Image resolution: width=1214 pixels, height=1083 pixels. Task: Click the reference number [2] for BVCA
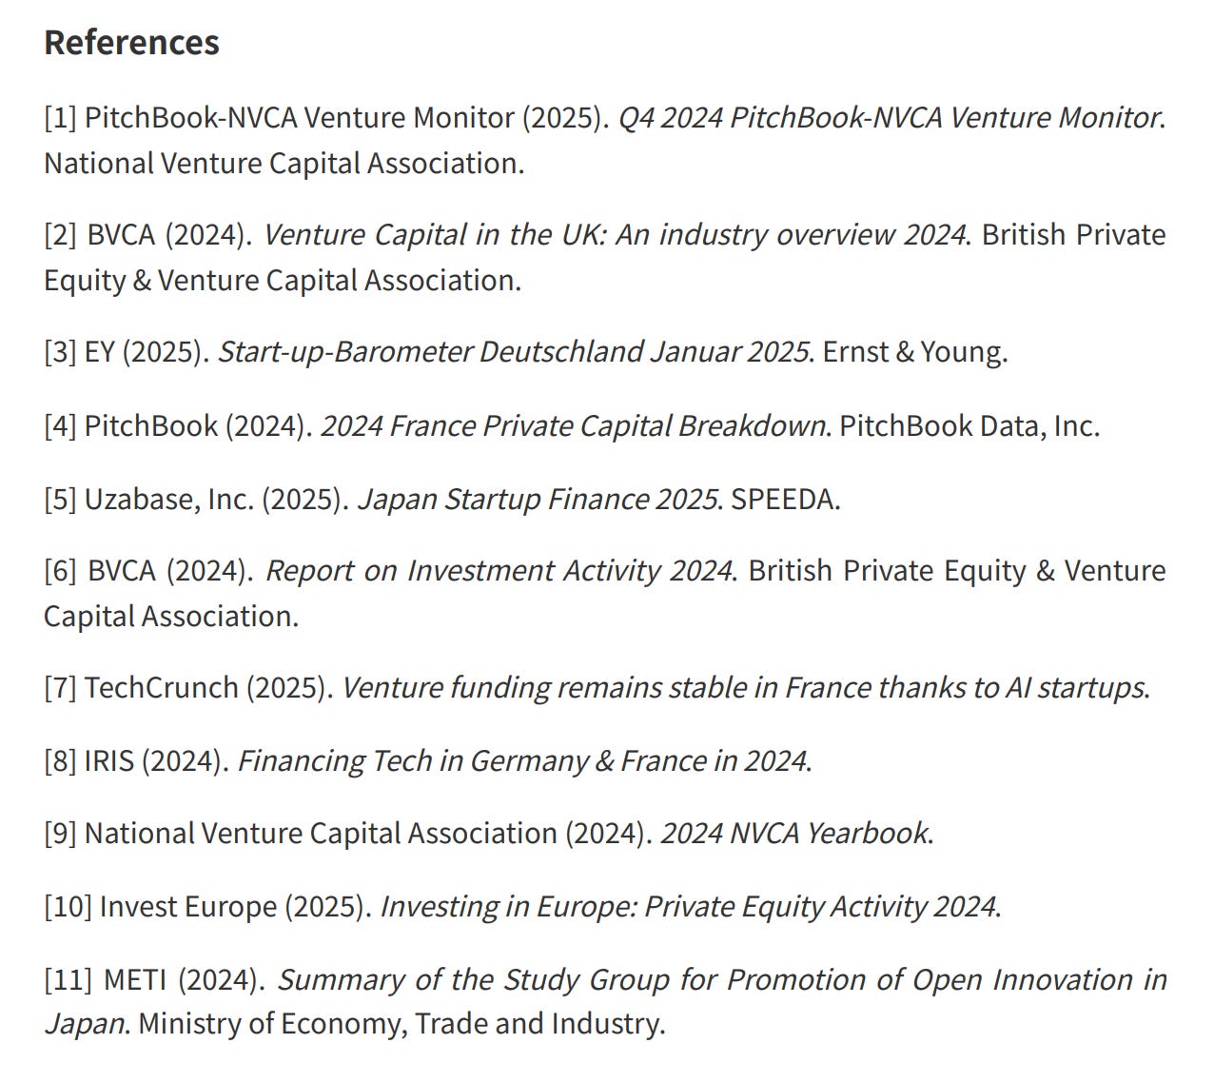61,234
